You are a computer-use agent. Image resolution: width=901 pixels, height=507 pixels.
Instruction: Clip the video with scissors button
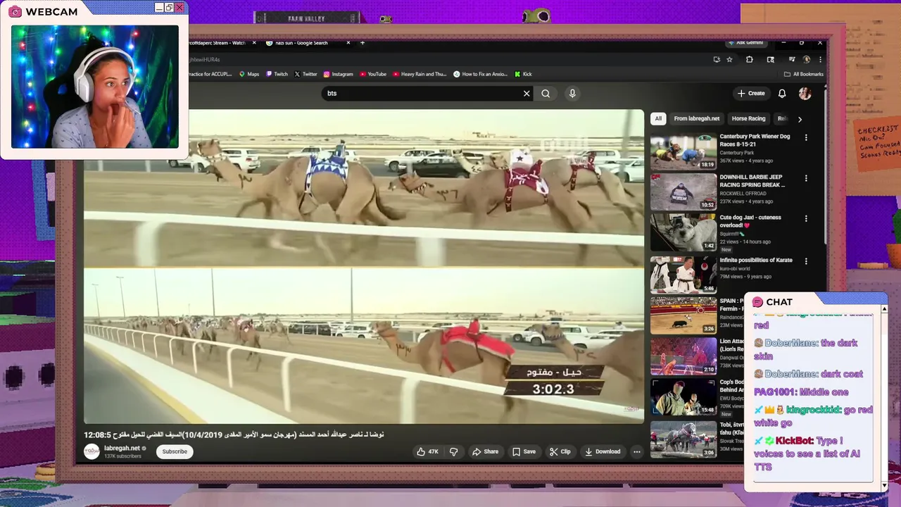point(560,451)
